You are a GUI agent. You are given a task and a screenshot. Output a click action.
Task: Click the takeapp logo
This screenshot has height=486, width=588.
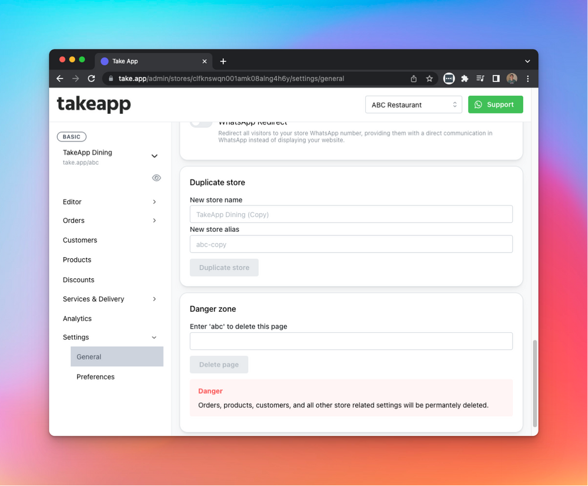click(x=93, y=104)
